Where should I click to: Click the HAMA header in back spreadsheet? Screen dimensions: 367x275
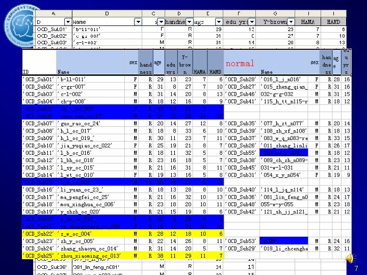click(308, 22)
